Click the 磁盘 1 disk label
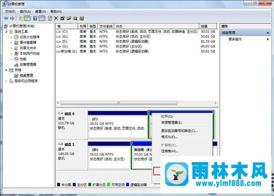Screen dimensions: 274x196 69,145
